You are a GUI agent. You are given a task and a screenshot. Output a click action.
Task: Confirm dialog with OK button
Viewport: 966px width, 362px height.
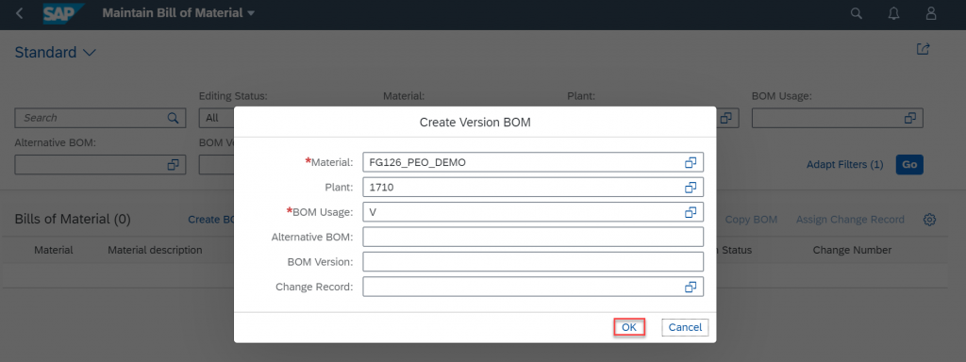(x=629, y=327)
